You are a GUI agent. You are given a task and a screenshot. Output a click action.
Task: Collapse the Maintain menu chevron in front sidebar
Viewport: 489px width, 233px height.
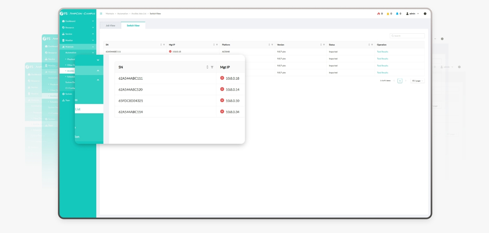tap(93, 47)
